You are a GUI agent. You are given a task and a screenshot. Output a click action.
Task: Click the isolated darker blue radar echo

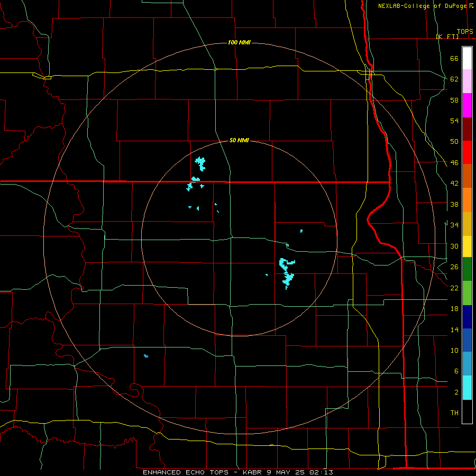146,356
